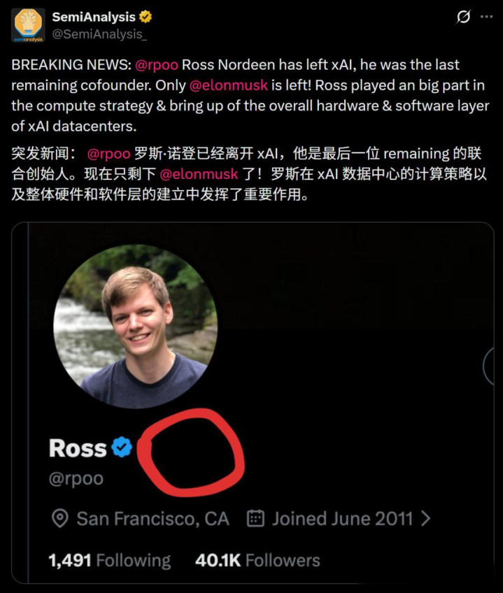
Task: View the 40.1K Followers list
Action: pos(257,560)
